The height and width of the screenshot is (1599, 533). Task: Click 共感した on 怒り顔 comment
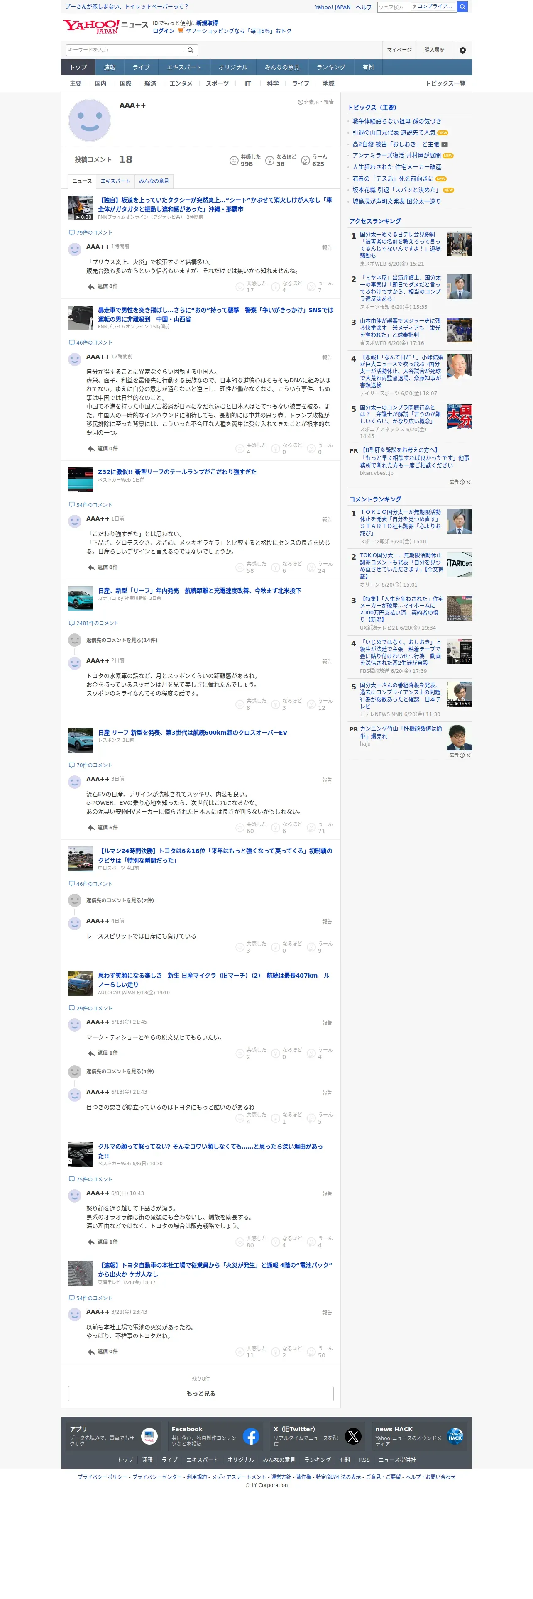pyautogui.click(x=240, y=1242)
